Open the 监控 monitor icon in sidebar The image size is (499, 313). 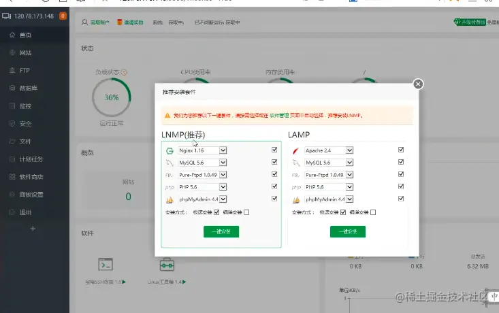tap(12, 105)
